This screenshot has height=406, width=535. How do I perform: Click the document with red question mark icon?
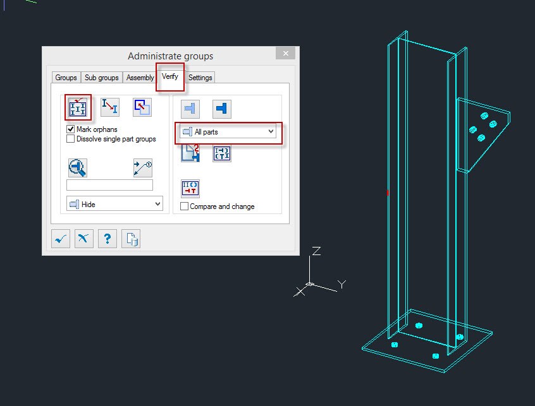click(190, 153)
